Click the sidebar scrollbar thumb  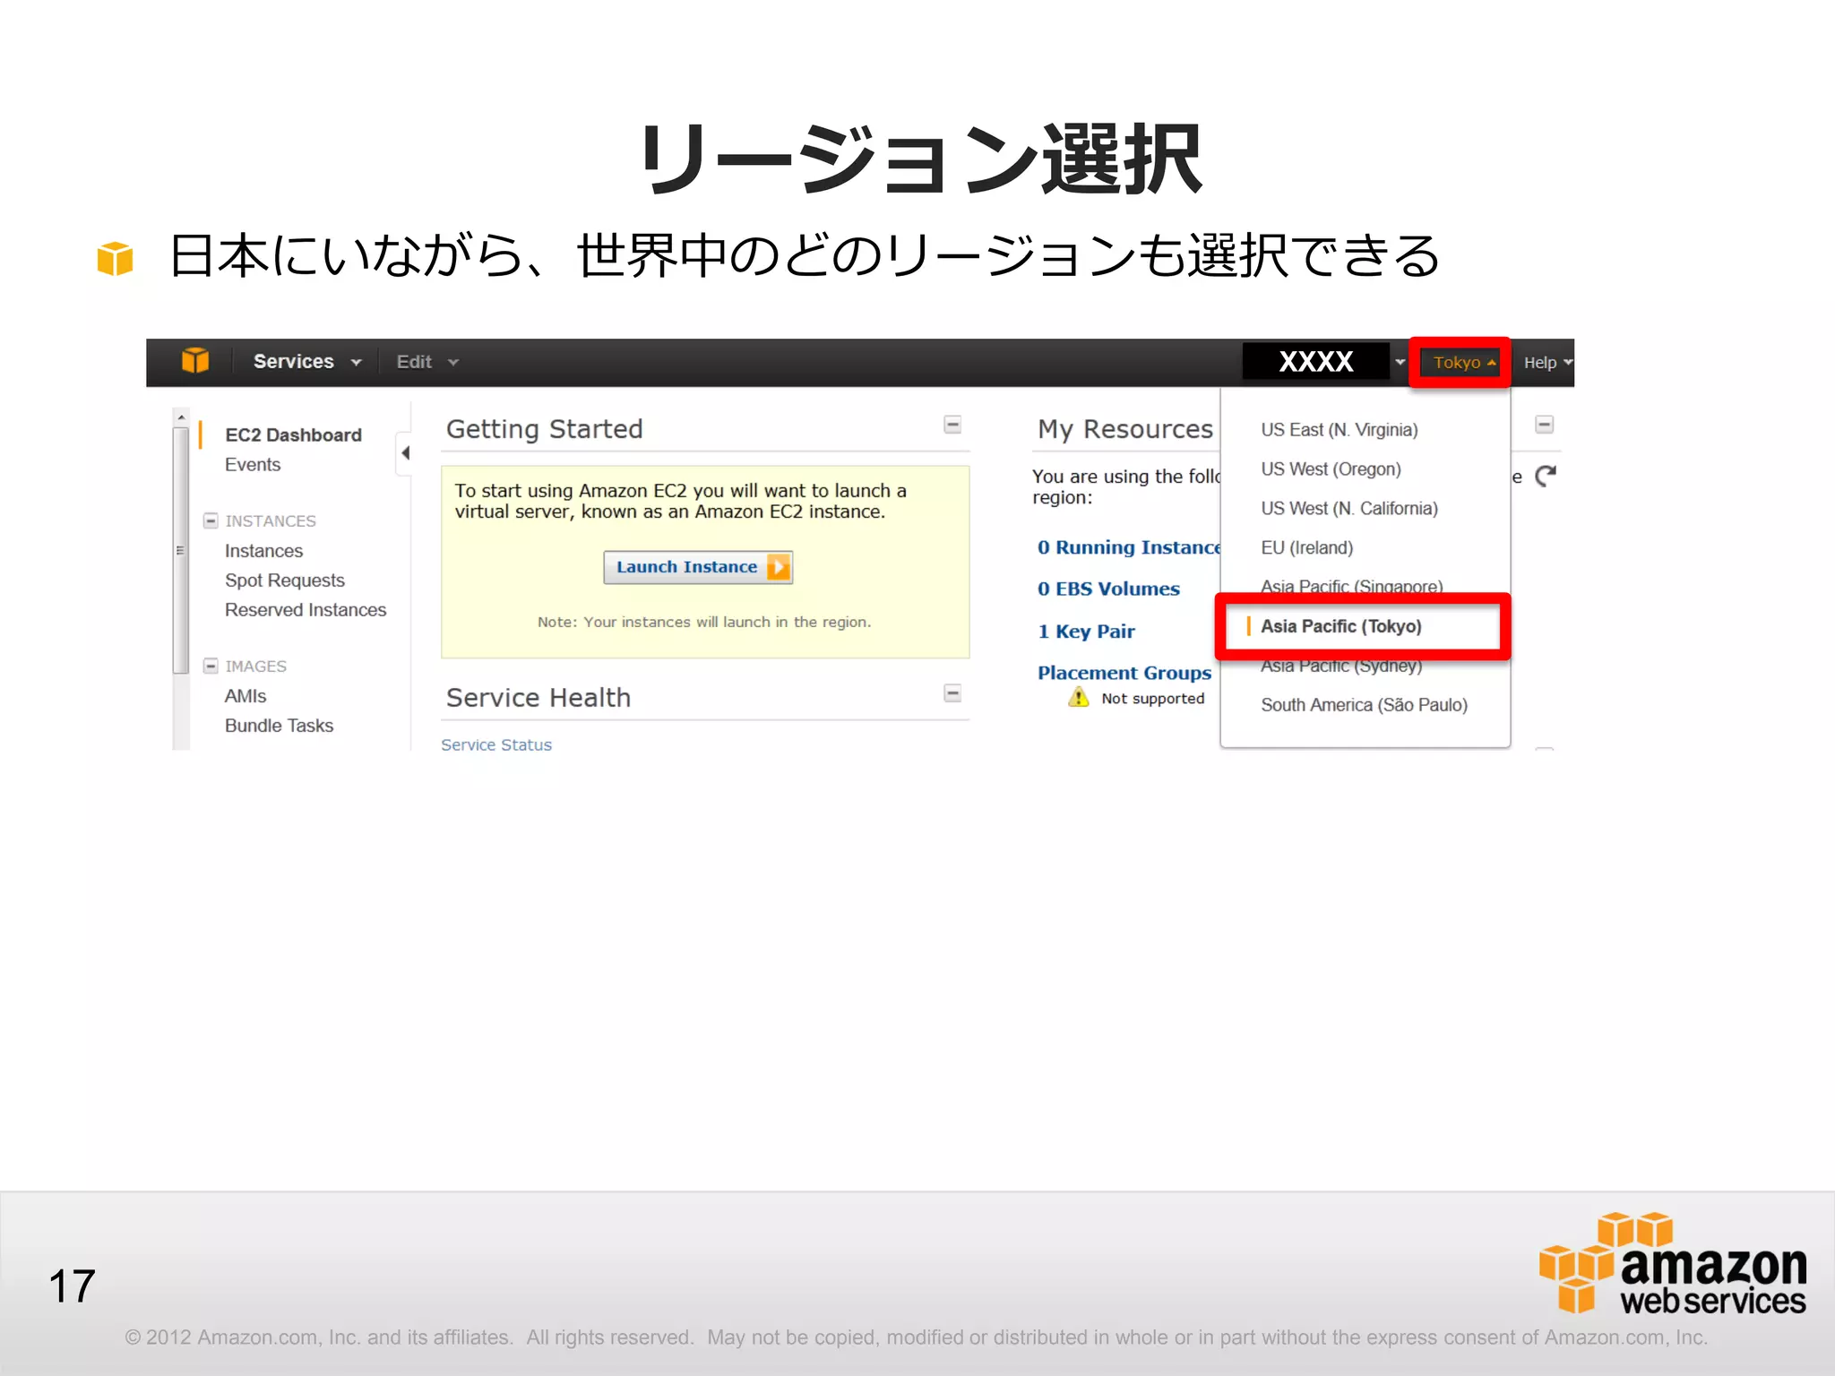click(181, 550)
